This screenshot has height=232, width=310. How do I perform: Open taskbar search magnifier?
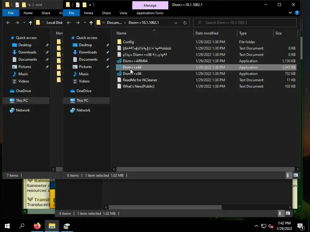[x=22, y=226]
